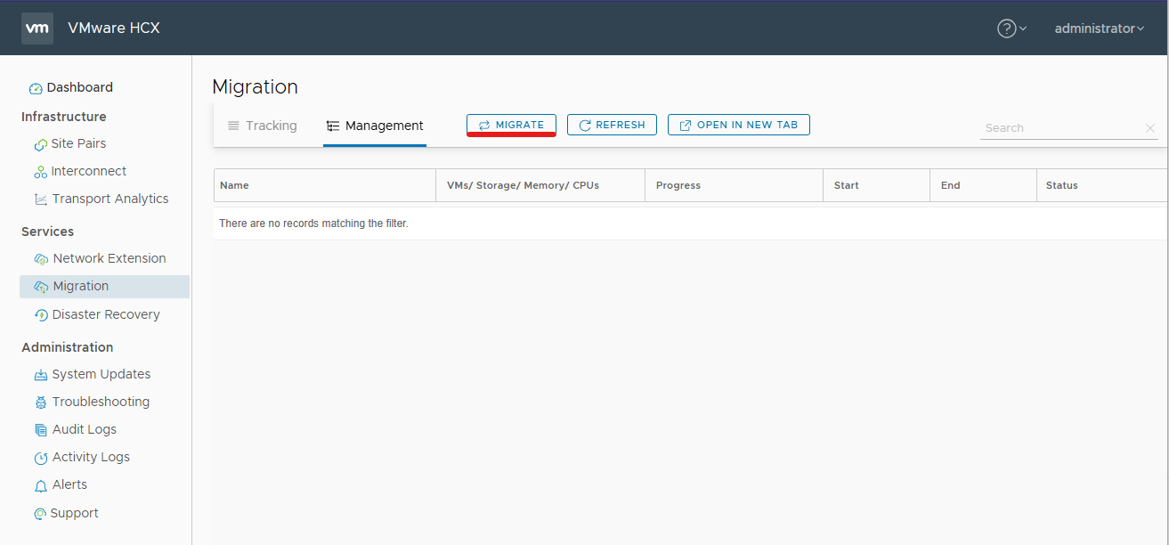Screen dimensions: 1169x545
Task: Click OPEN IN NEW TAB button
Action: click(739, 125)
